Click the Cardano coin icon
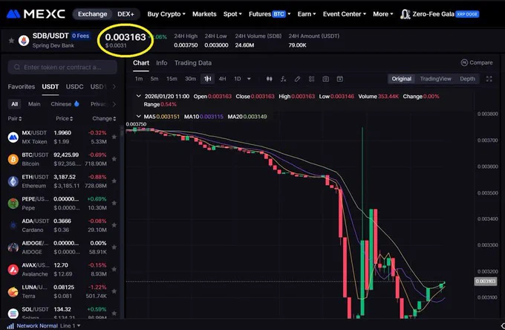Image resolution: width=505 pixels, height=330 pixels. 13,226
